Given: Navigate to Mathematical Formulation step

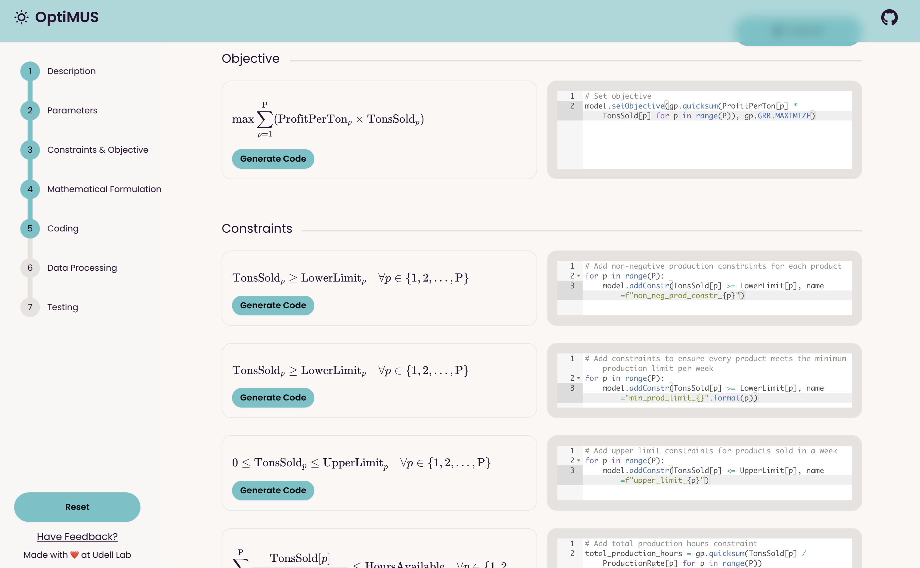Looking at the screenshot, I should point(104,189).
